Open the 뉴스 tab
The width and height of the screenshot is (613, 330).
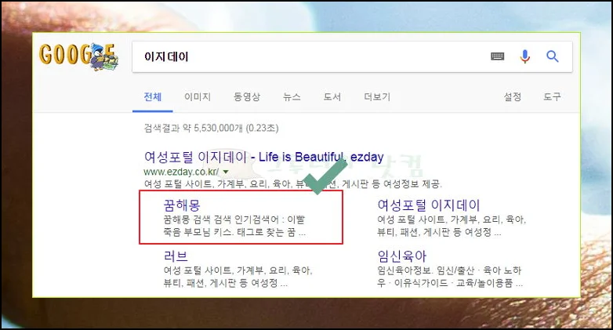tap(292, 96)
